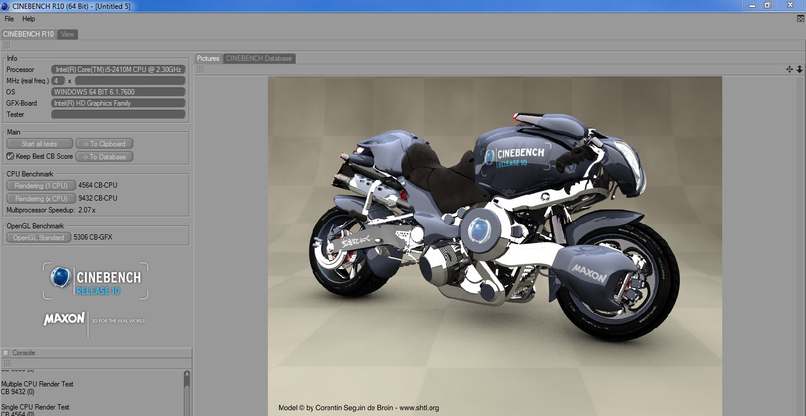The width and height of the screenshot is (806, 416).
Task: Send results with To Database button
Action: (x=104, y=157)
